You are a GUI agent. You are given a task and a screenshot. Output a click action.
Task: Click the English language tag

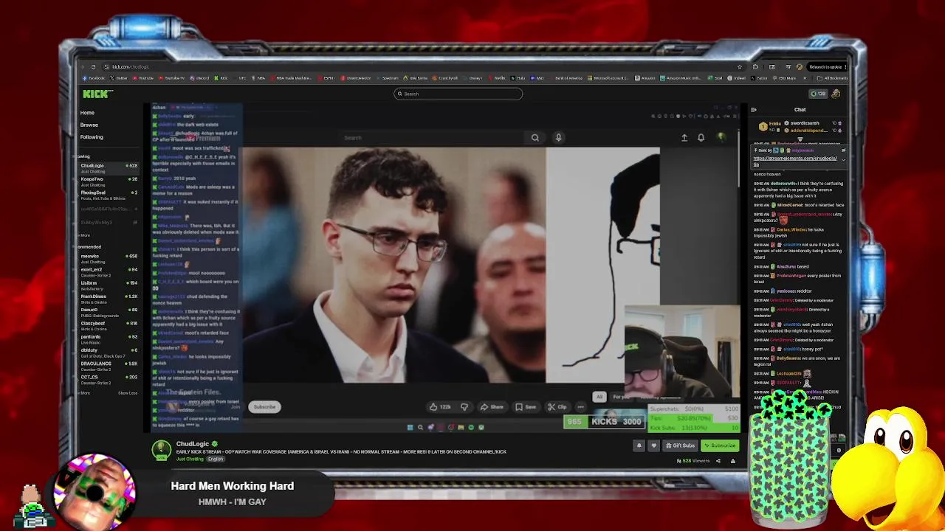click(x=215, y=459)
